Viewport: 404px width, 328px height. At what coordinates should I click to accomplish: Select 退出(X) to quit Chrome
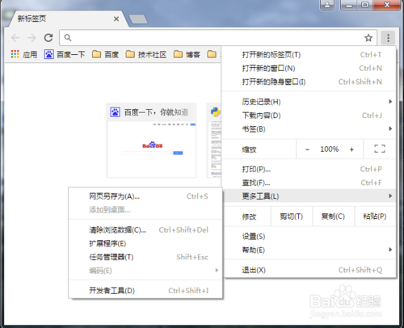click(x=309, y=270)
